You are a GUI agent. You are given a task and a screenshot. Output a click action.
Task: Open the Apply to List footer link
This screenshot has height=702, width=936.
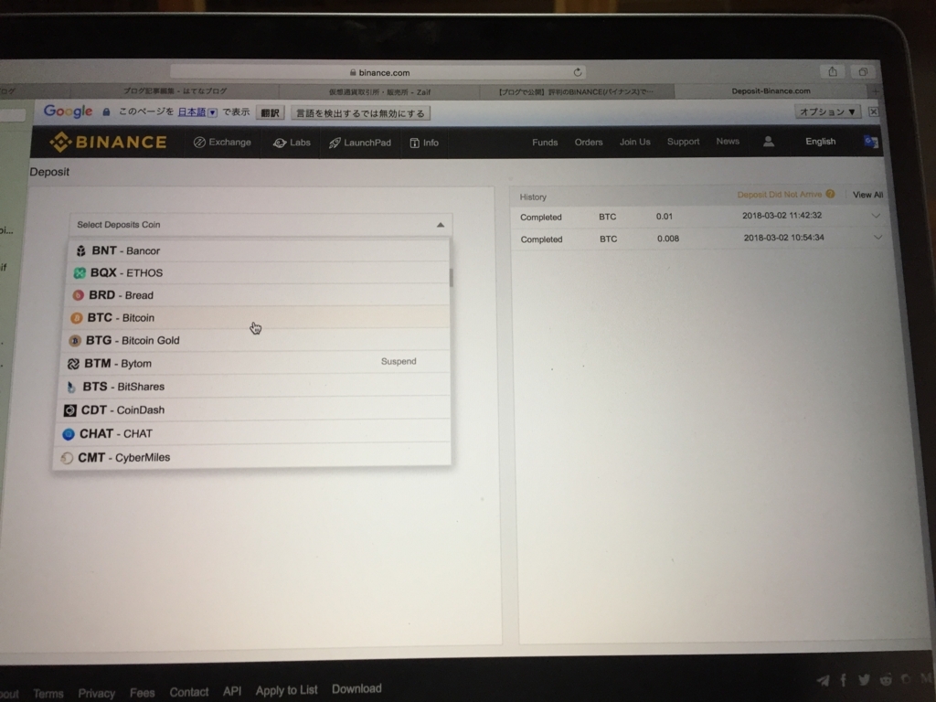pos(286,690)
